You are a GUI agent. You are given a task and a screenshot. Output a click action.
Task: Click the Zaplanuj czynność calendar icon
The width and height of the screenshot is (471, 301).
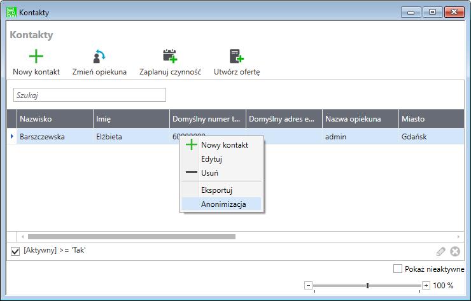(170, 56)
